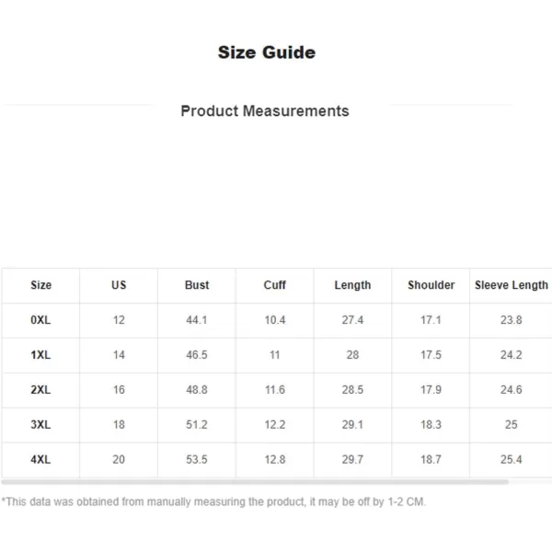
Task: Select the 3XL size row label
Action: click(40, 424)
